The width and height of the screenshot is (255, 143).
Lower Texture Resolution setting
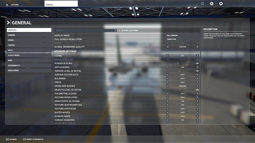click(168, 97)
